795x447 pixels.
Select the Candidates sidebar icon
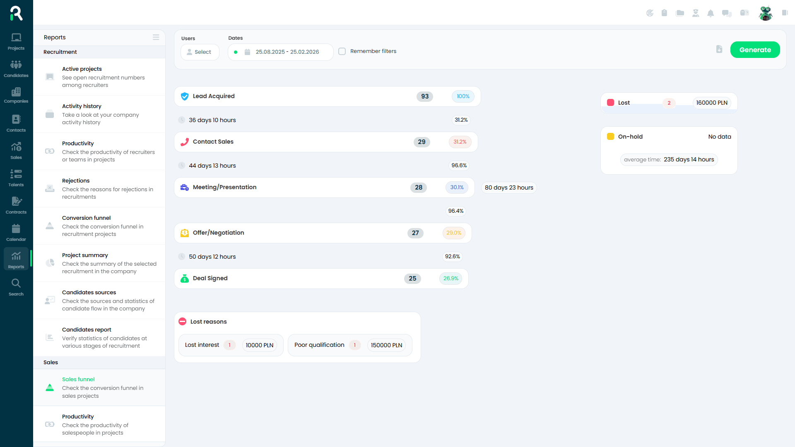pyautogui.click(x=16, y=67)
